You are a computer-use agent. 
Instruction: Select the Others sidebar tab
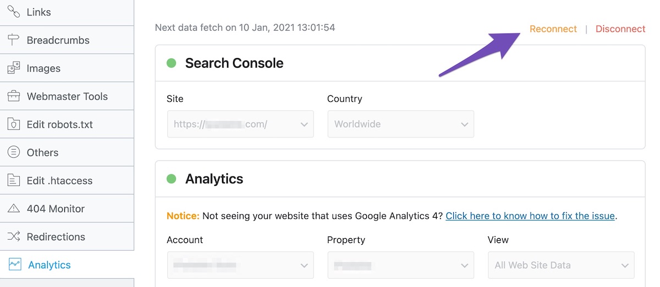tap(42, 152)
